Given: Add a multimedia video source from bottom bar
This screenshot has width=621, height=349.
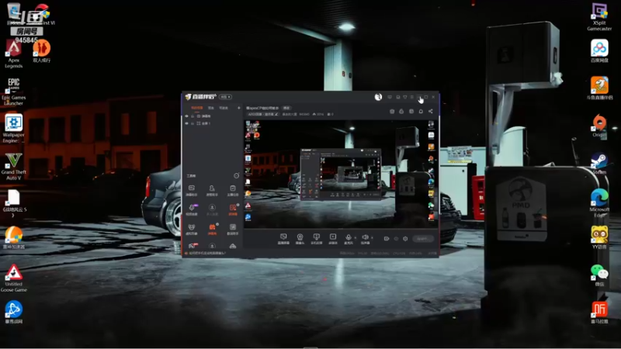Looking at the screenshot, I should (x=333, y=239).
